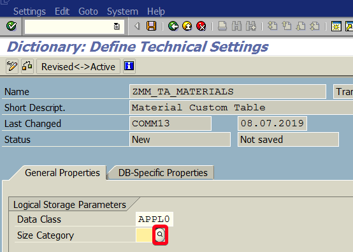
Task: Click the green checkmark Enter icon
Action: click(x=11, y=26)
